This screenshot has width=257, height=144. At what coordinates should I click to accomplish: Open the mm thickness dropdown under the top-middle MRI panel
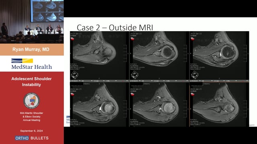tap(159, 81)
